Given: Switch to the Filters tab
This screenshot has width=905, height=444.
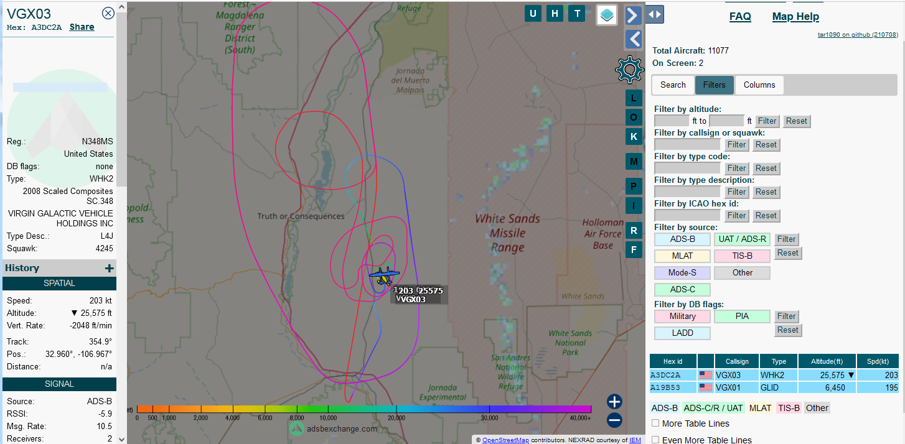Looking at the screenshot, I should click(715, 85).
